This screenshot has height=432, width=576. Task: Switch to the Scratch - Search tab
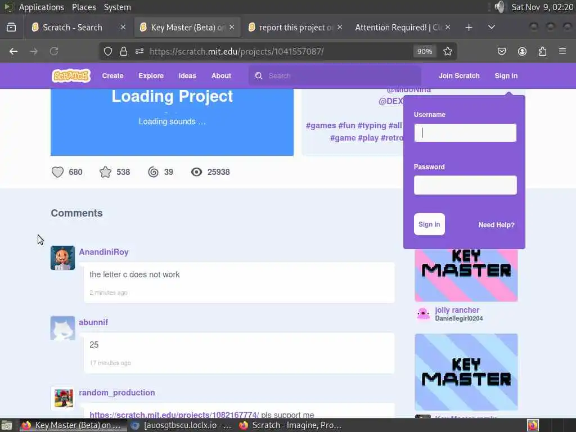tap(73, 28)
